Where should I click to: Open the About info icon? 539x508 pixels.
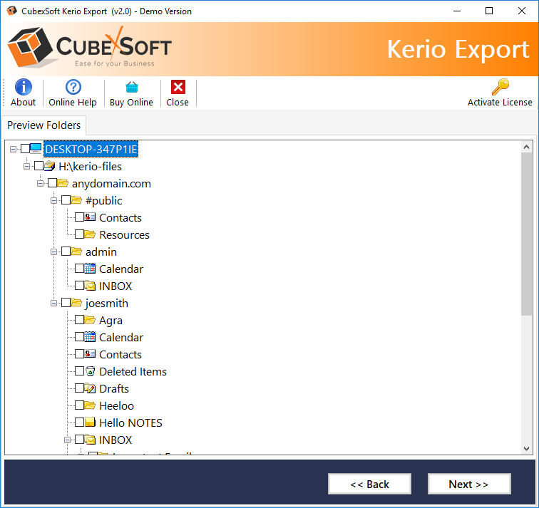(24, 87)
